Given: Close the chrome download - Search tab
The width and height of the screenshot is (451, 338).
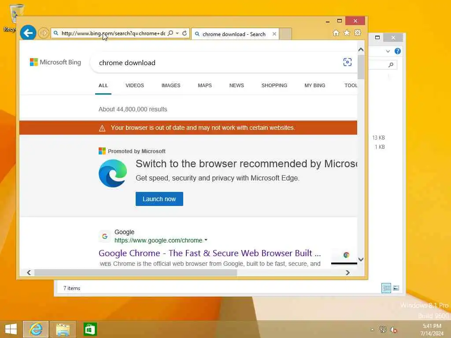Looking at the screenshot, I should (274, 34).
